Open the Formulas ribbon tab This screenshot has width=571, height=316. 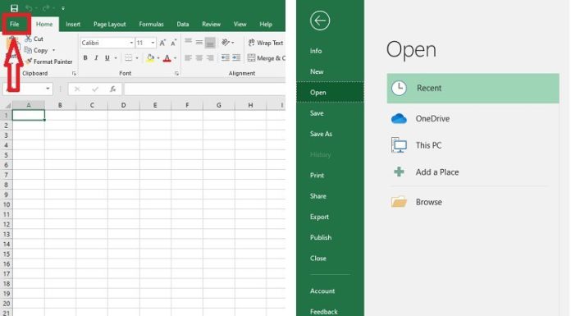(x=151, y=24)
